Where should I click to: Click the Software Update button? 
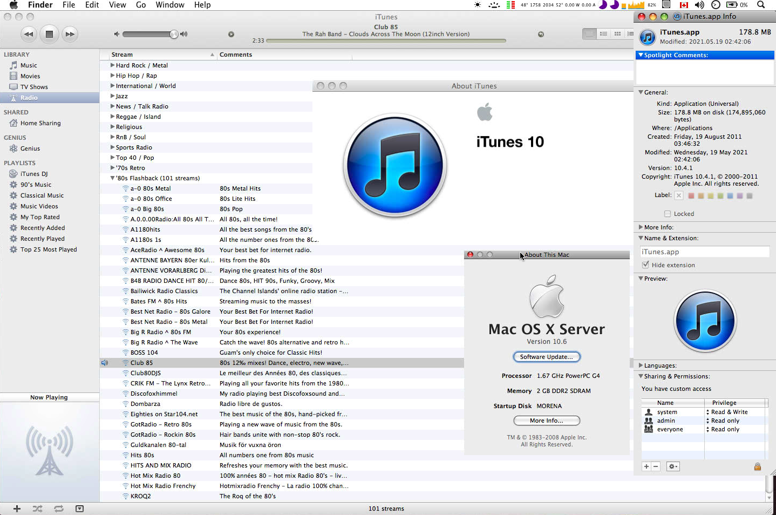point(546,357)
